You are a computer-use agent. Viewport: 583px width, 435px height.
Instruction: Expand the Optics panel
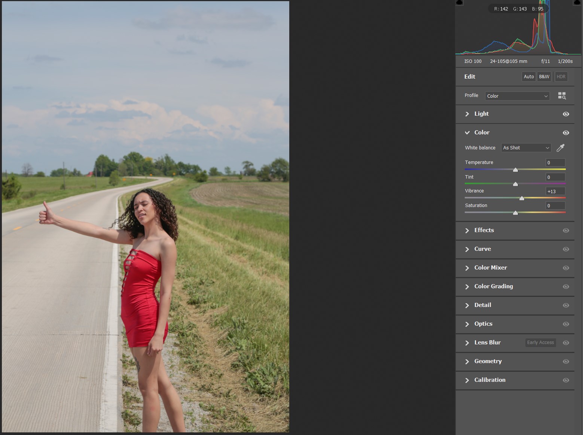pos(467,324)
